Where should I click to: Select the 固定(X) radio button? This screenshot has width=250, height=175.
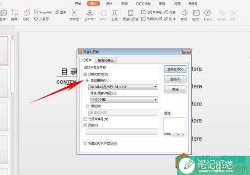tap(87, 106)
